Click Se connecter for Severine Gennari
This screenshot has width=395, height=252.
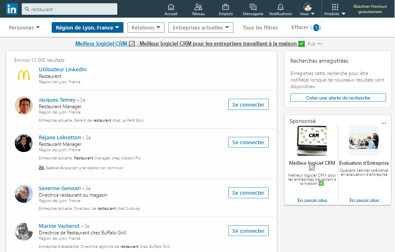point(249,193)
